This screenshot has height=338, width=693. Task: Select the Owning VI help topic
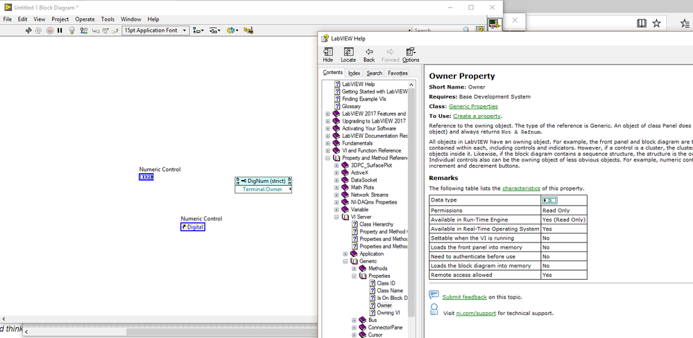point(388,313)
